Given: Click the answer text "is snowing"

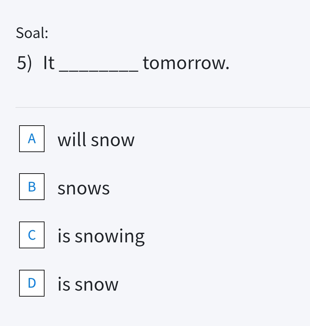Looking at the screenshot, I should pos(101,235).
